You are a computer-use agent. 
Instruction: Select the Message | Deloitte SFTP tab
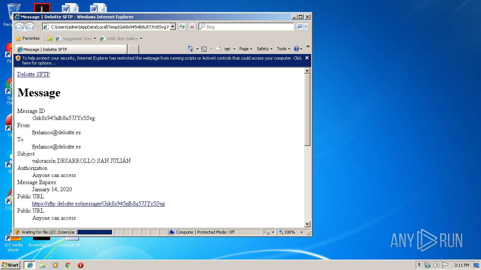tap(71, 49)
